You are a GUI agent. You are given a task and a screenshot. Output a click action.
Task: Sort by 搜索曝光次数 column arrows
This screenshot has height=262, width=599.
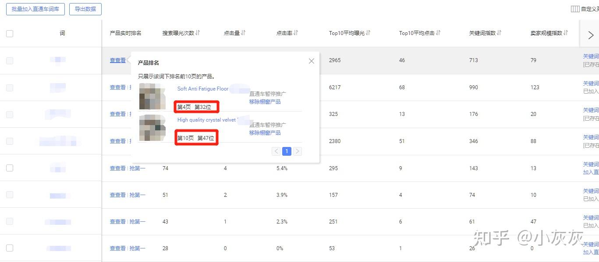198,33
